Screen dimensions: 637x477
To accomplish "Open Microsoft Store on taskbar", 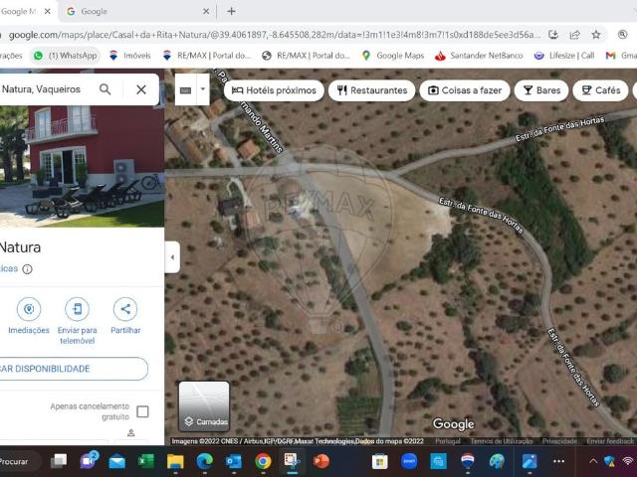I will point(380,461).
